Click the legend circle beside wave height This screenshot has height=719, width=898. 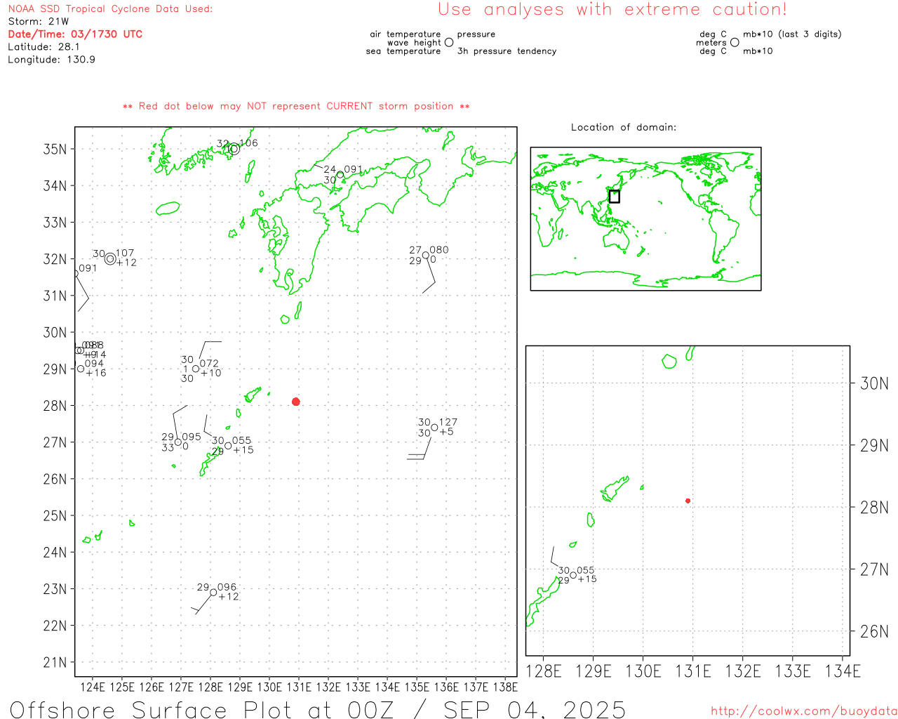point(449,42)
